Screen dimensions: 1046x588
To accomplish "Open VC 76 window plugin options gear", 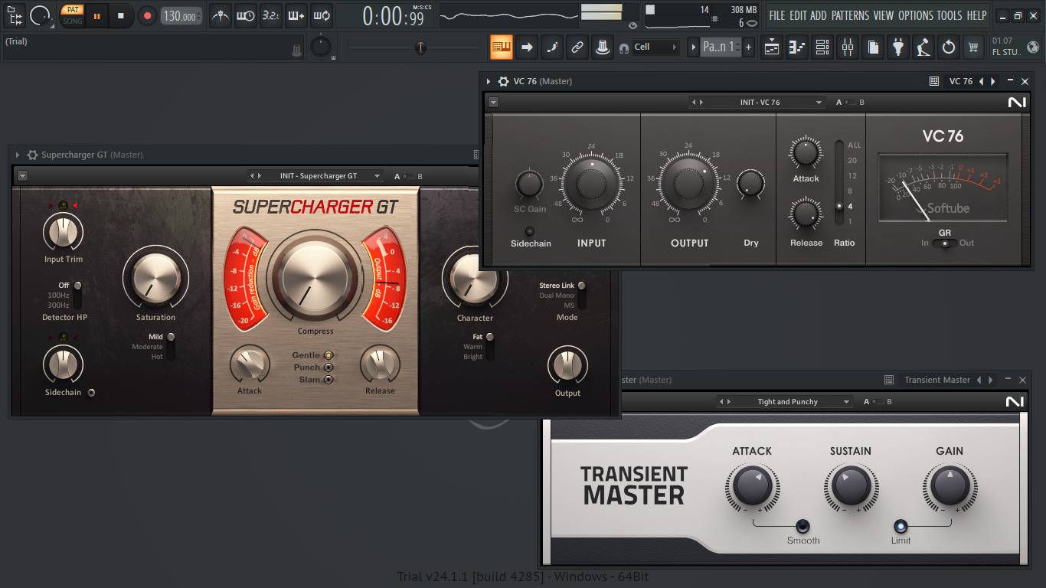I will 503,81.
